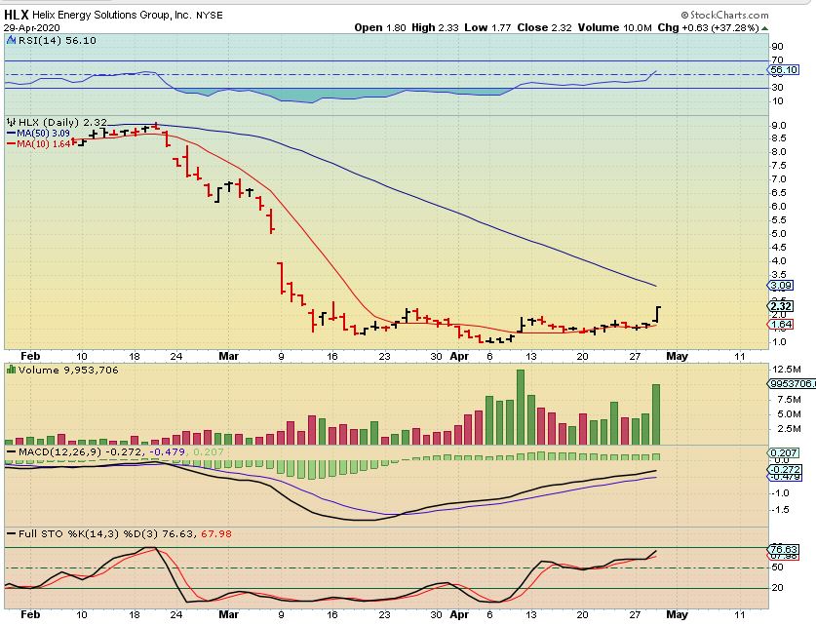Screen dimensions: 816x626
Task: Click the last green volume bar on right
Action: point(656,414)
